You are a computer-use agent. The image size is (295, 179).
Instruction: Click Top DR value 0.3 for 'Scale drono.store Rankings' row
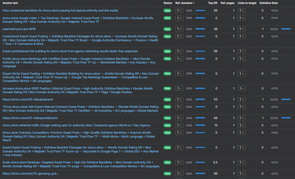click(215, 162)
